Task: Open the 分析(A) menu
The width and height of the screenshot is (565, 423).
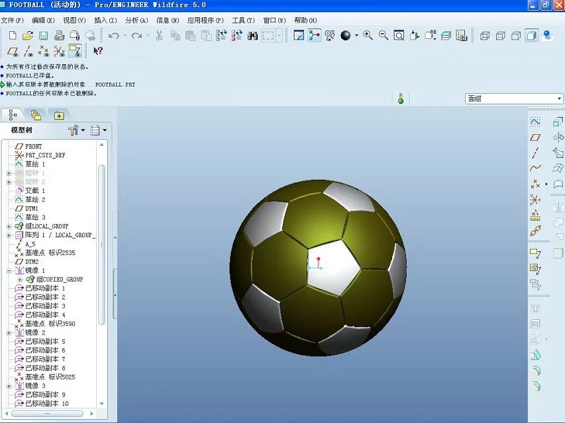Action: click(136, 20)
